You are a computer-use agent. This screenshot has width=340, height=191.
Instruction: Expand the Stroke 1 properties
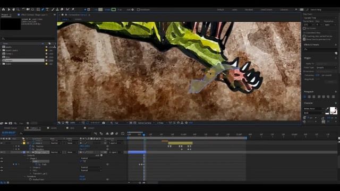coord(31,168)
